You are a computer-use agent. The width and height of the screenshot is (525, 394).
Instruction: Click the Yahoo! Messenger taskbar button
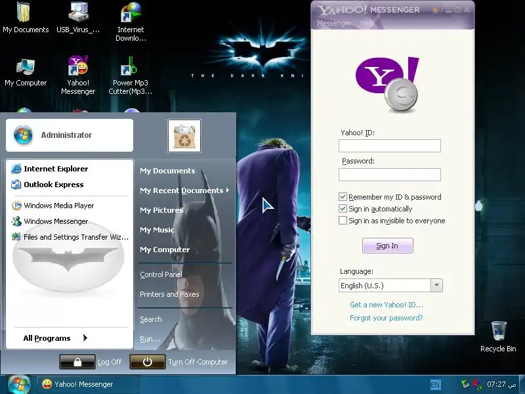point(88,384)
